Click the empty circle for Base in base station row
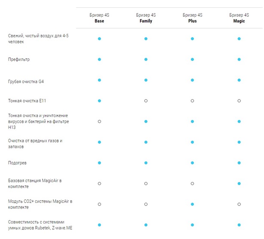This screenshot has width=264, height=239. 99,184
